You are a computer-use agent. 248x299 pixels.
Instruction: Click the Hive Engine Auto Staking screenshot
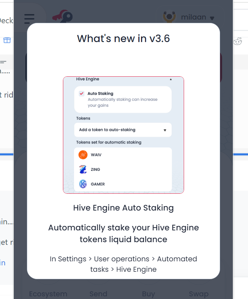coord(123,135)
